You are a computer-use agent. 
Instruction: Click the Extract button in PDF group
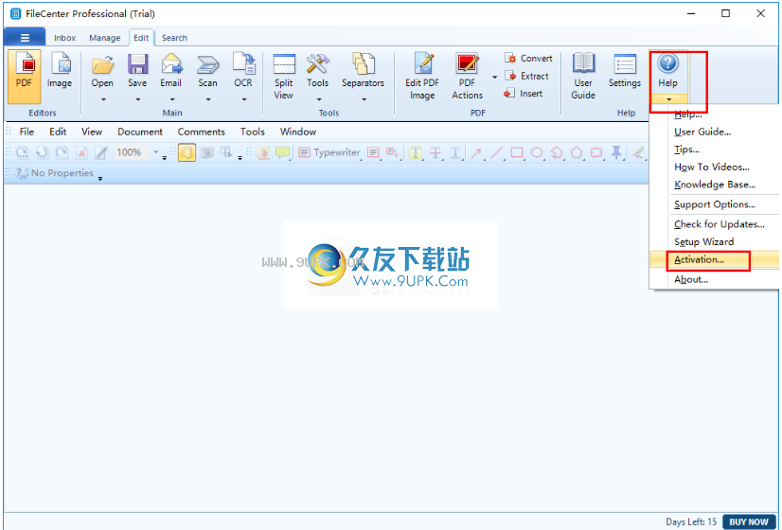coord(526,77)
